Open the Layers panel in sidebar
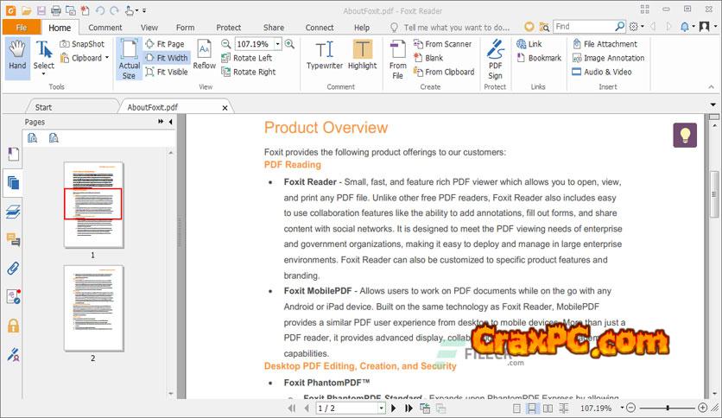This screenshot has width=722, height=418. tap(13, 212)
